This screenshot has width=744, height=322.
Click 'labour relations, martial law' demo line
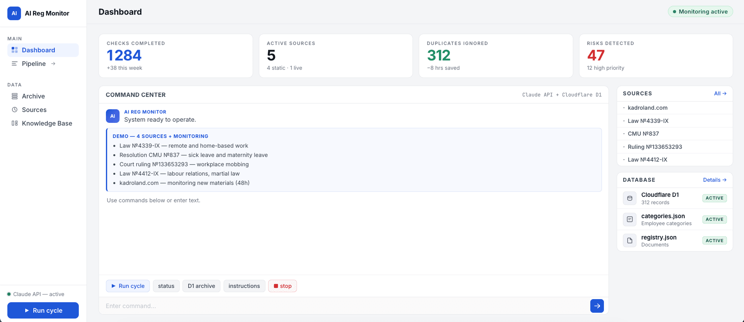pyautogui.click(x=179, y=174)
